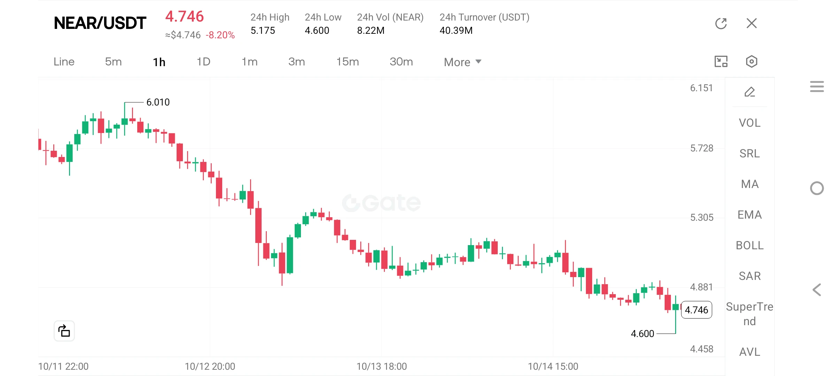Click the refresh chart icon
This screenshot has height=376, width=836.
click(x=721, y=23)
